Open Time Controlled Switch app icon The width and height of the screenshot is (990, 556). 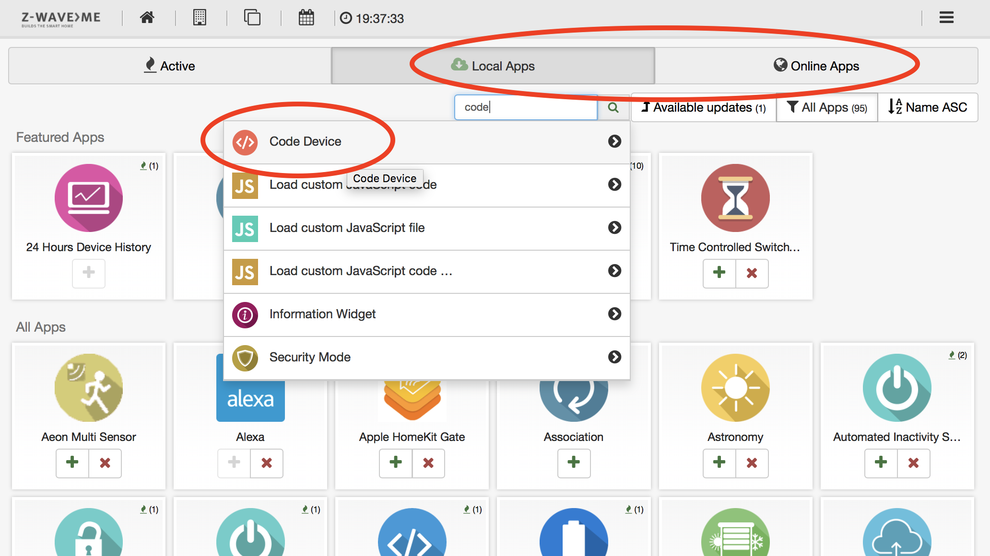[x=735, y=198]
